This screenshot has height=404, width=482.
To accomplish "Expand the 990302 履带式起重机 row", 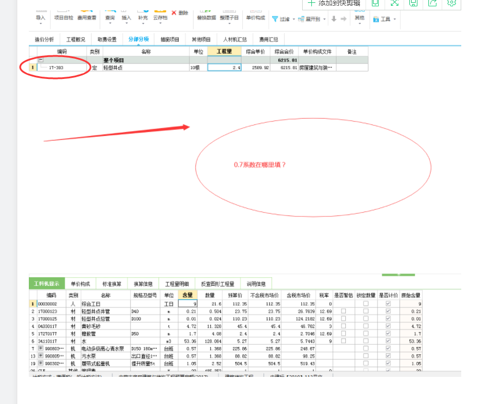I will [40, 363].
